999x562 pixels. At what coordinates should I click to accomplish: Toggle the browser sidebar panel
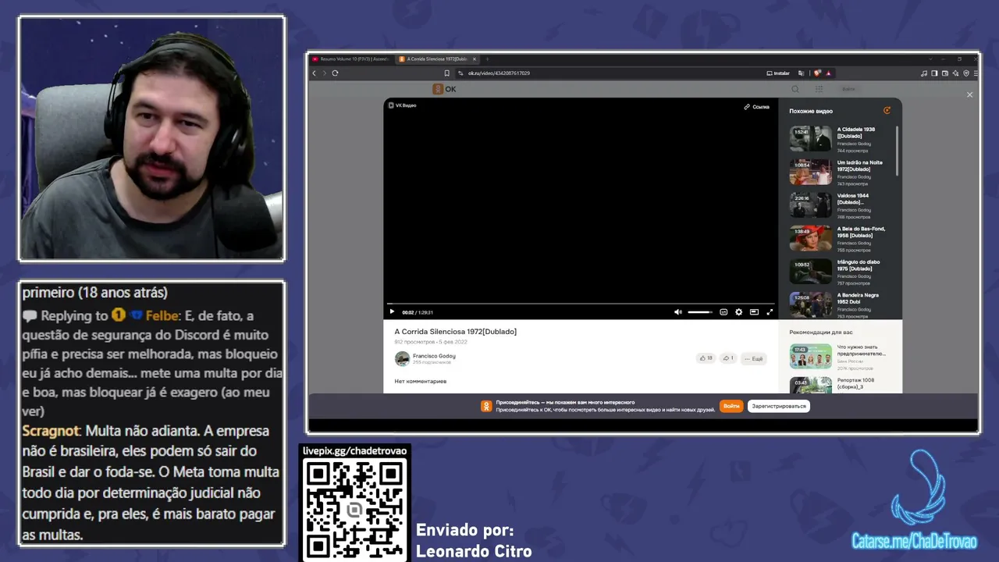(x=934, y=73)
